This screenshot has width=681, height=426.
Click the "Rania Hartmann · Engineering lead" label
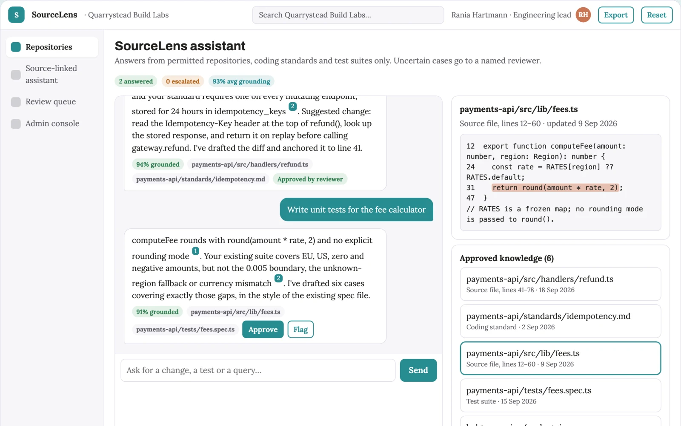click(511, 15)
